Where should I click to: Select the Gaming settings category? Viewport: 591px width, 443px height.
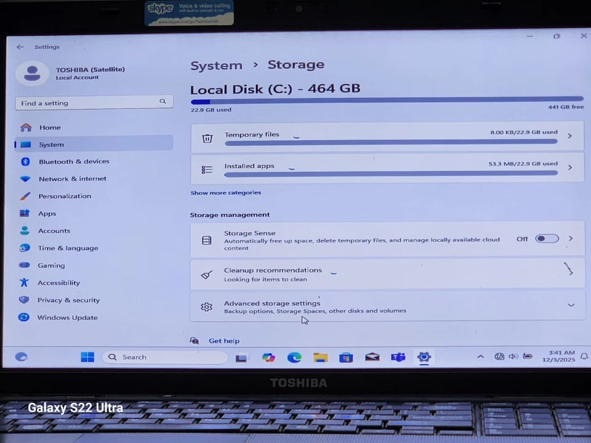pyautogui.click(x=51, y=265)
